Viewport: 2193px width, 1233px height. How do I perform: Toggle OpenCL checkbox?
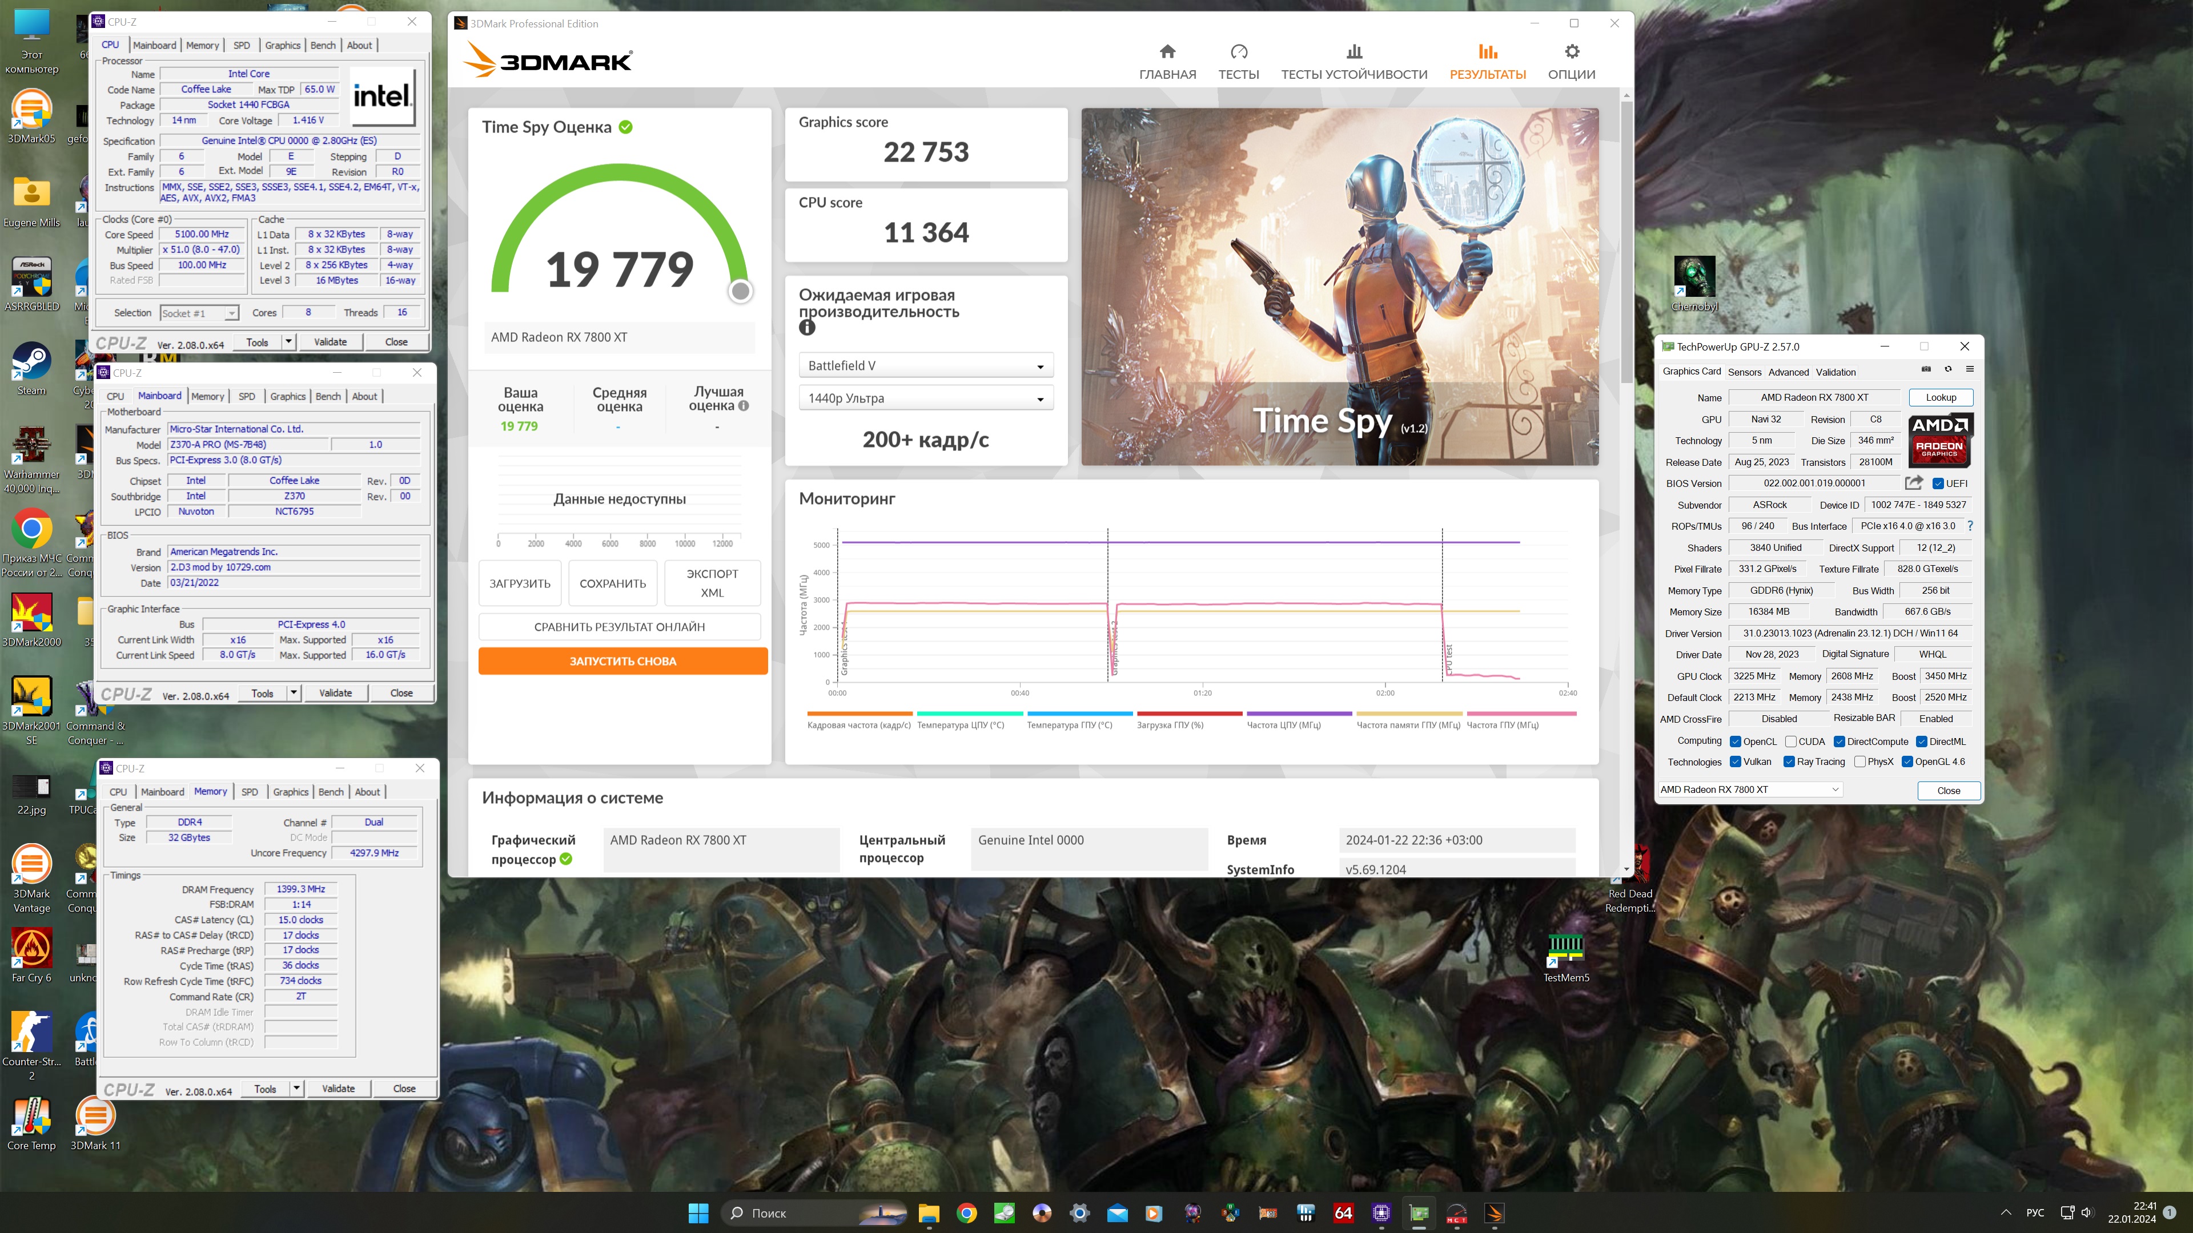1735,741
